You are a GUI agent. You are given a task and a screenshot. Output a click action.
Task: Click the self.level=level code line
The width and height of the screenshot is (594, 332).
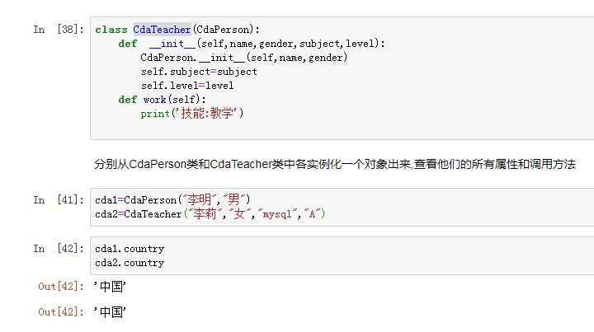[187, 86]
